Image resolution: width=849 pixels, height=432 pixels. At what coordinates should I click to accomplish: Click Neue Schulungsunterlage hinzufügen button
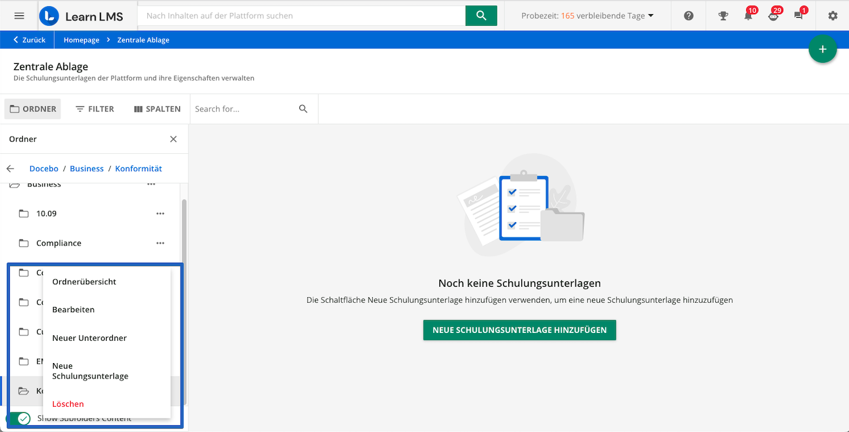pyautogui.click(x=519, y=330)
